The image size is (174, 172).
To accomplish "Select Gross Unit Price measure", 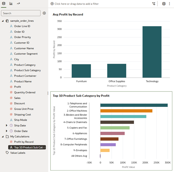I will [24, 109].
